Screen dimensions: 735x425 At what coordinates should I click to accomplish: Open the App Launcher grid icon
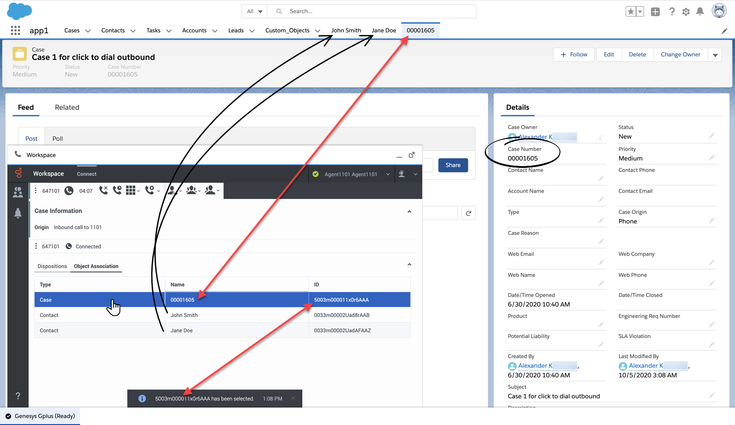click(15, 30)
